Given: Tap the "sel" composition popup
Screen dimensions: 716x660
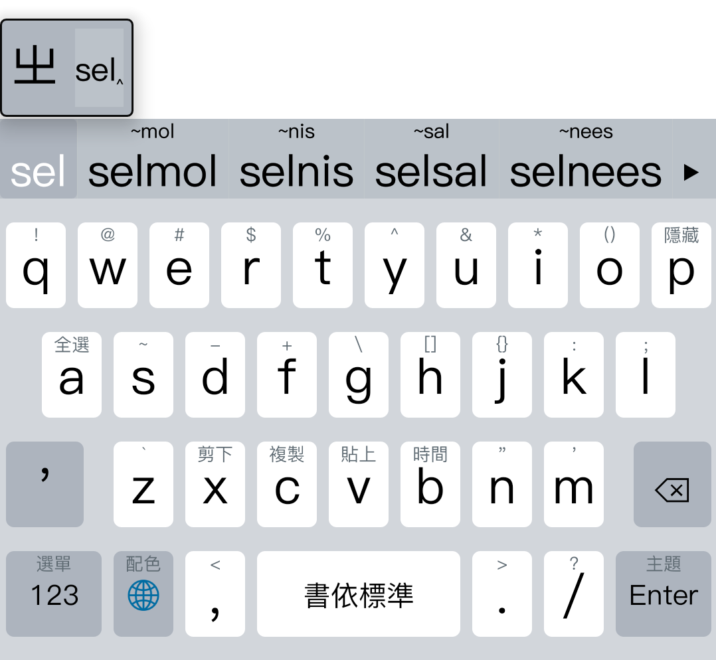Looking at the screenshot, I should point(99,68).
